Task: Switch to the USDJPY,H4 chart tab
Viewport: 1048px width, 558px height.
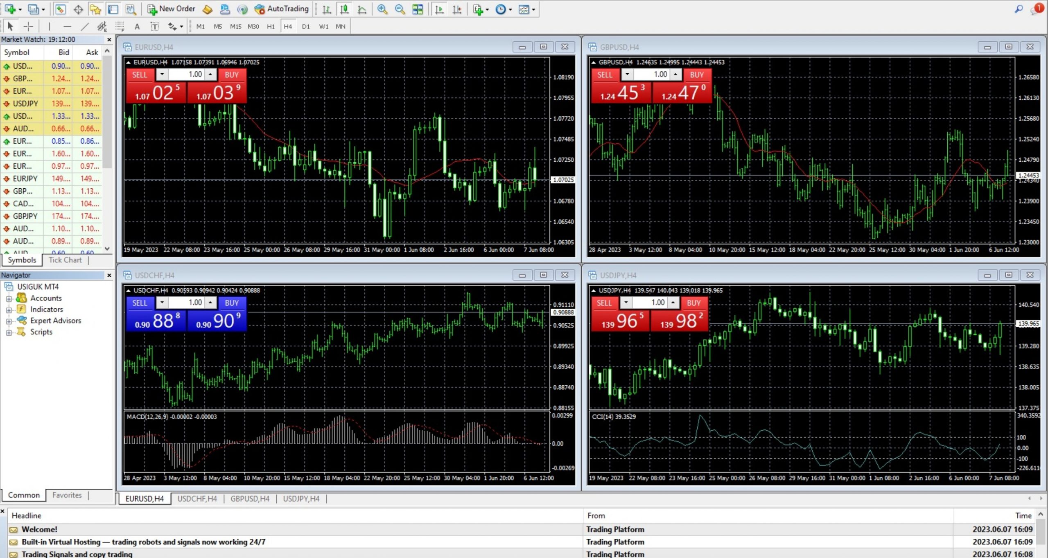Action: (301, 499)
